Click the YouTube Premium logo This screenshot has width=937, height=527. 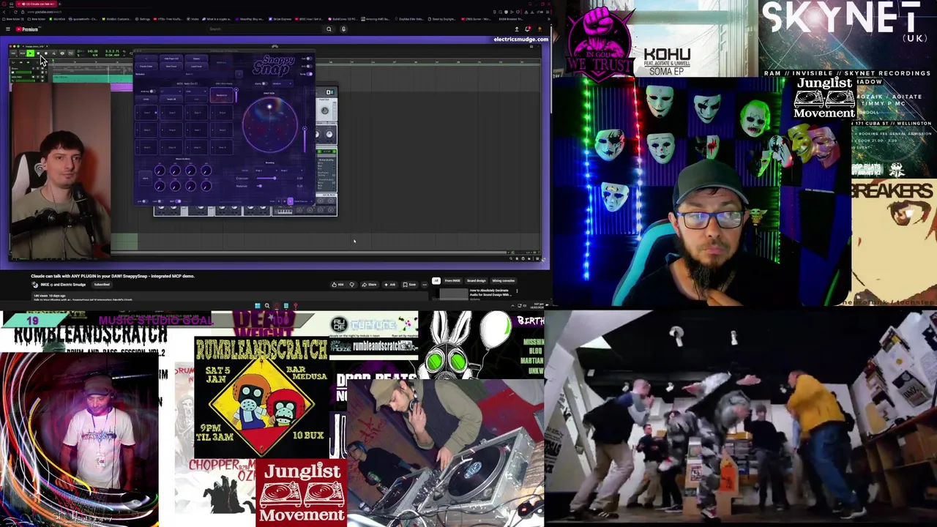(29, 29)
